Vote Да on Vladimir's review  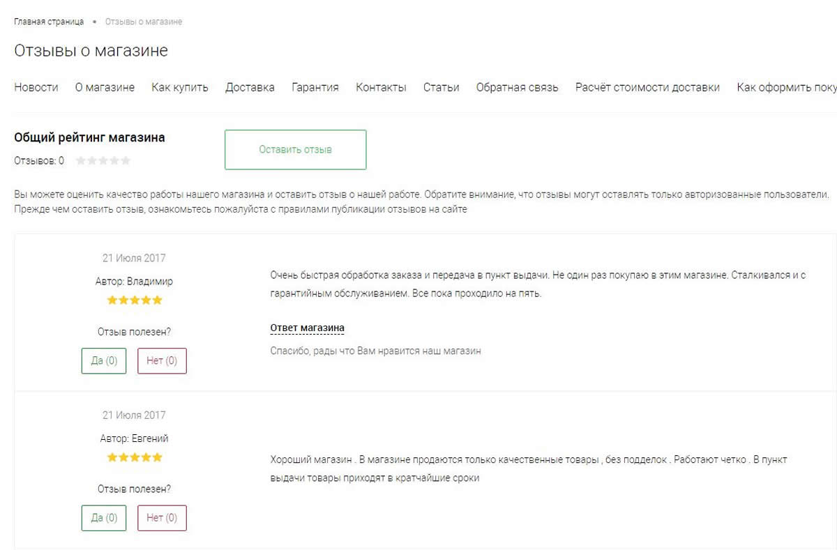click(104, 361)
